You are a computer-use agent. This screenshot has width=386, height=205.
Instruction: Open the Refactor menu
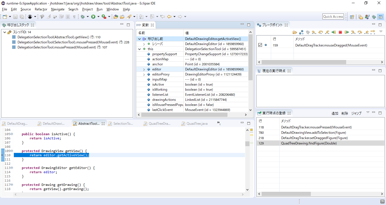coord(41,9)
